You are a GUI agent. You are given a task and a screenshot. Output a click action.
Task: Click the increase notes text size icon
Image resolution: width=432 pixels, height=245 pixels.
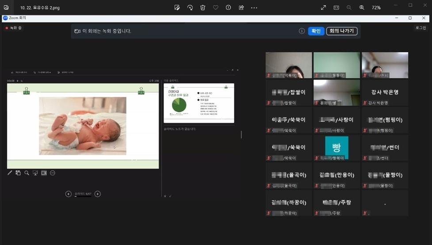click(x=165, y=196)
